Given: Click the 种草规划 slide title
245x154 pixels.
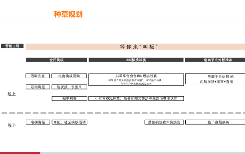Looking at the screenshot, I should click(x=68, y=14).
